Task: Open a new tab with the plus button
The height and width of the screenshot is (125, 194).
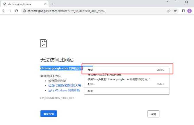Action: [x=53, y=4]
